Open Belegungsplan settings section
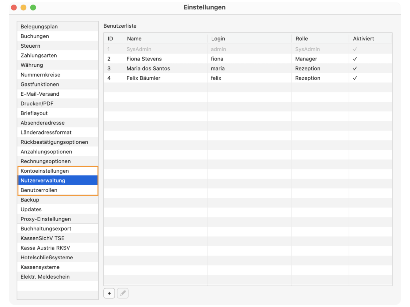Image resolution: width=410 pixels, height=307 pixels. [58, 27]
